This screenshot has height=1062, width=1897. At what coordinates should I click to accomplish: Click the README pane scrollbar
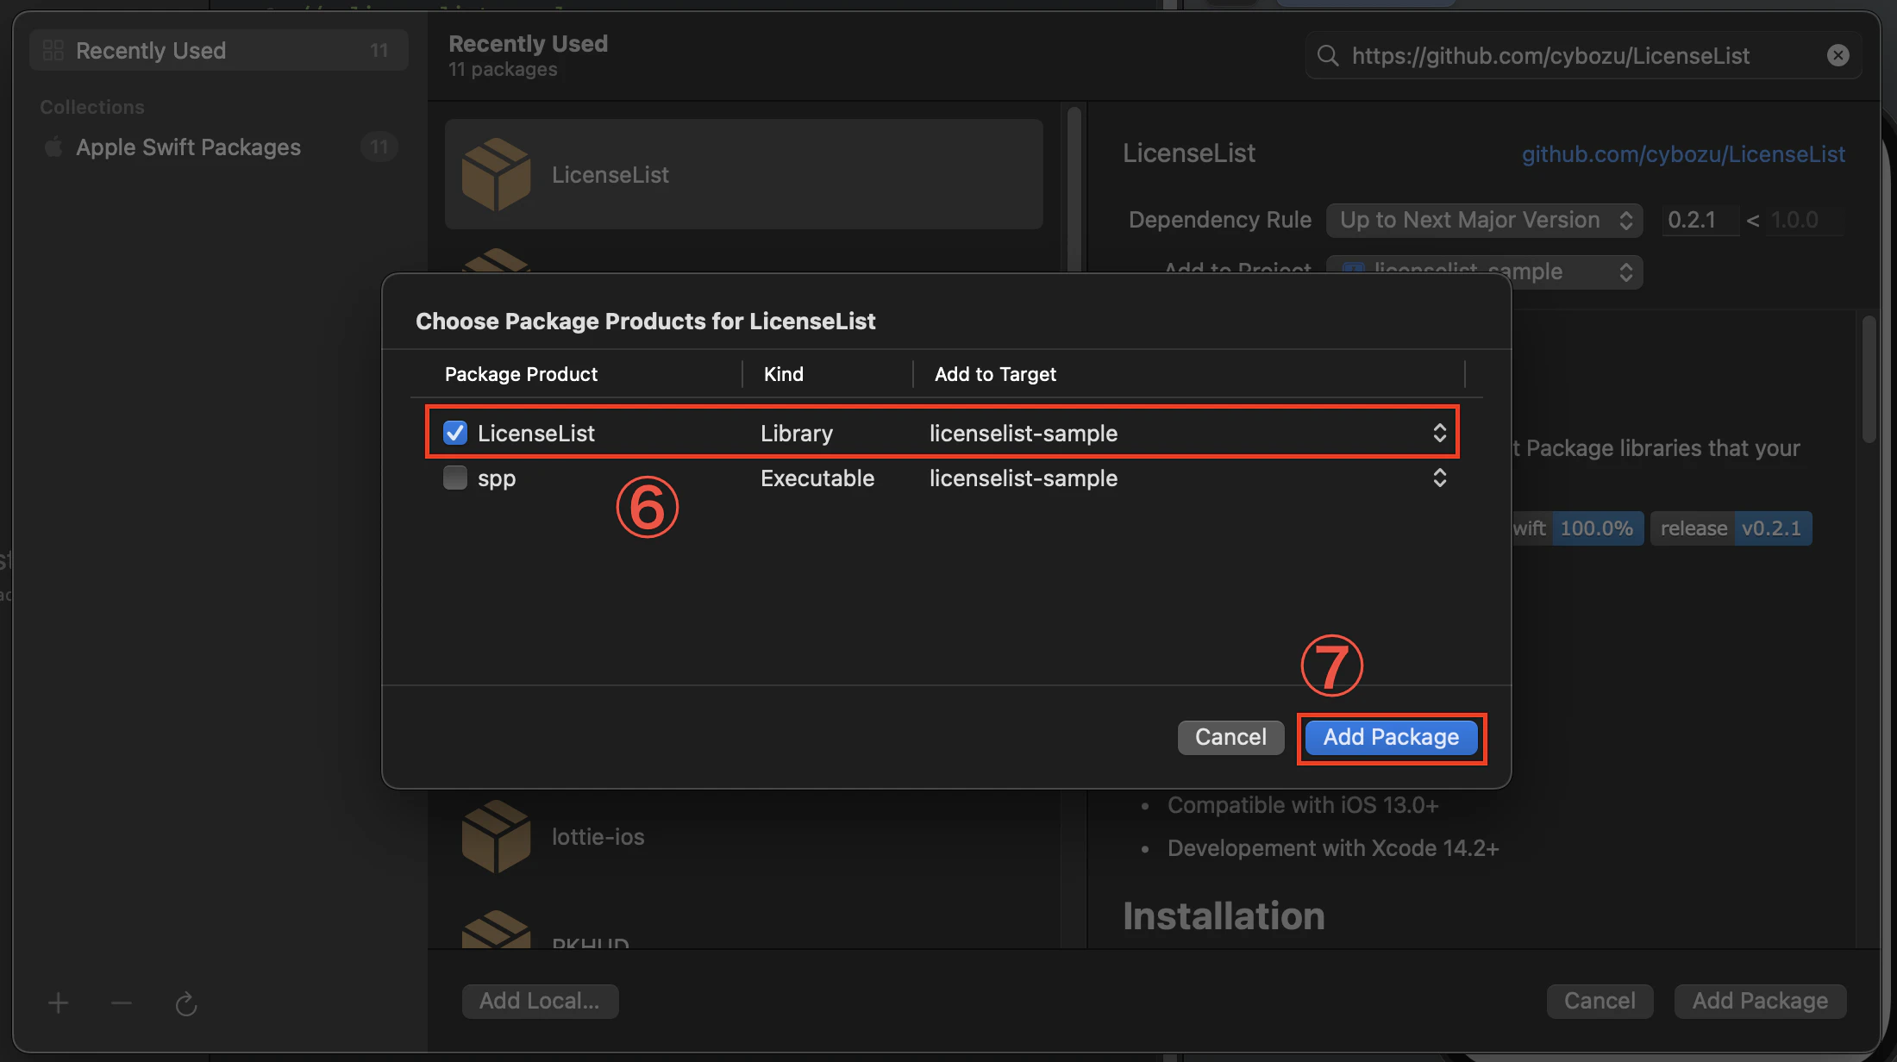click(1869, 379)
